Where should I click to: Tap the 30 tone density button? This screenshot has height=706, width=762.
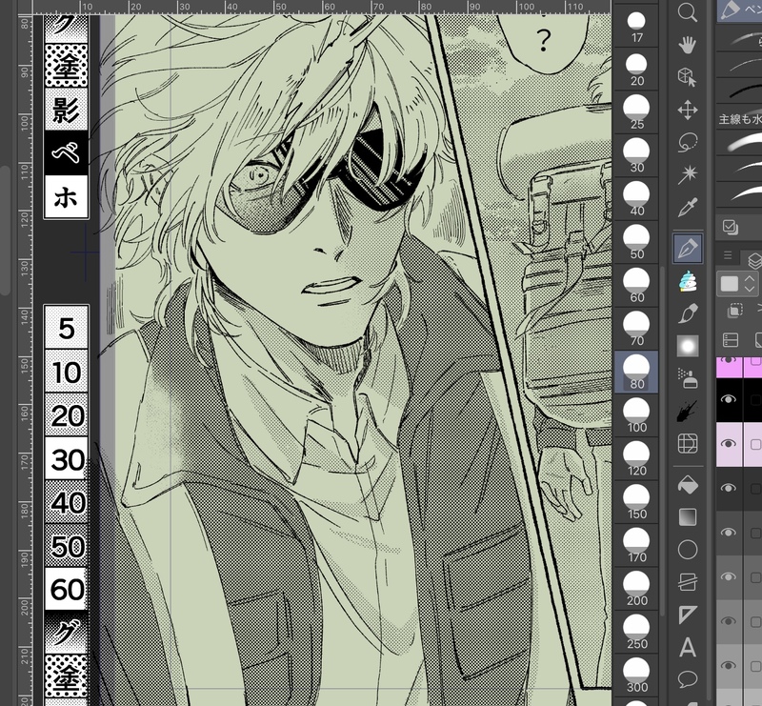[x=66, y=458]
